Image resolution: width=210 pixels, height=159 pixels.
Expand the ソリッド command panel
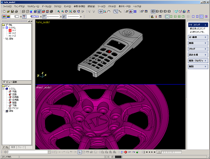(x=198, y=49)
